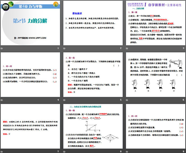Select slide 5 with 选一选 question
Screen dimensions: 186x153
(x=93, y=75)
